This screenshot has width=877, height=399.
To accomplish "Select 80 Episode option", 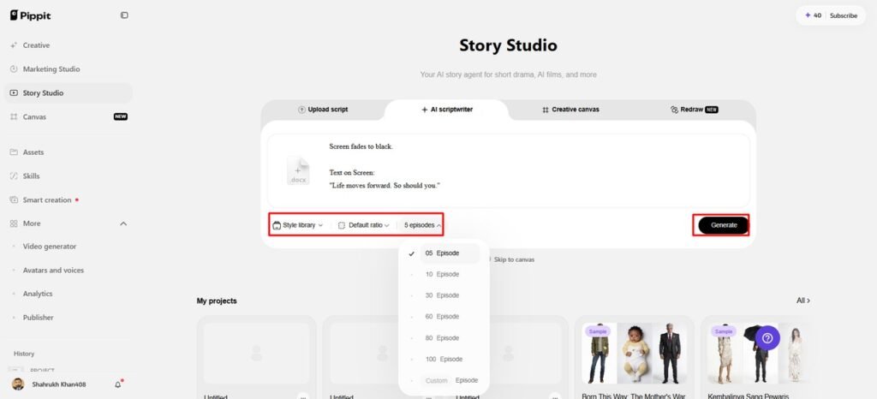I will click(444, 338).
